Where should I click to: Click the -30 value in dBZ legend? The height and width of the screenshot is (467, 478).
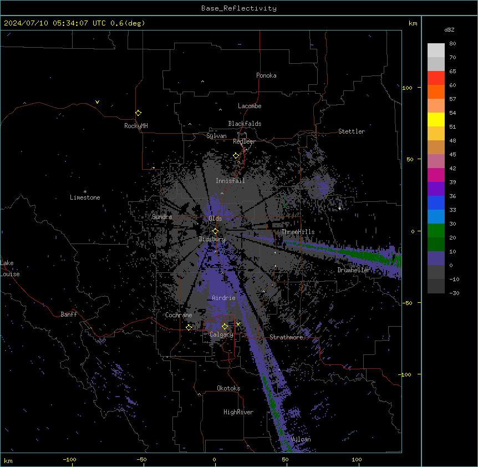pos(454,293)
